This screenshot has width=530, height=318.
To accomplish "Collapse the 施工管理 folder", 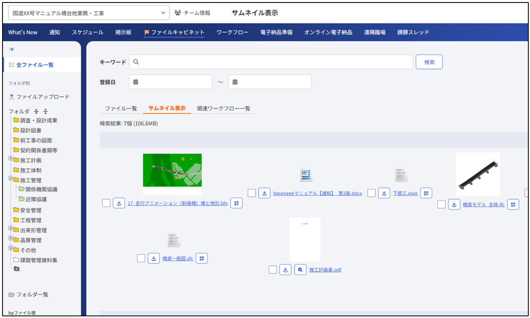I will coord(11,178).
